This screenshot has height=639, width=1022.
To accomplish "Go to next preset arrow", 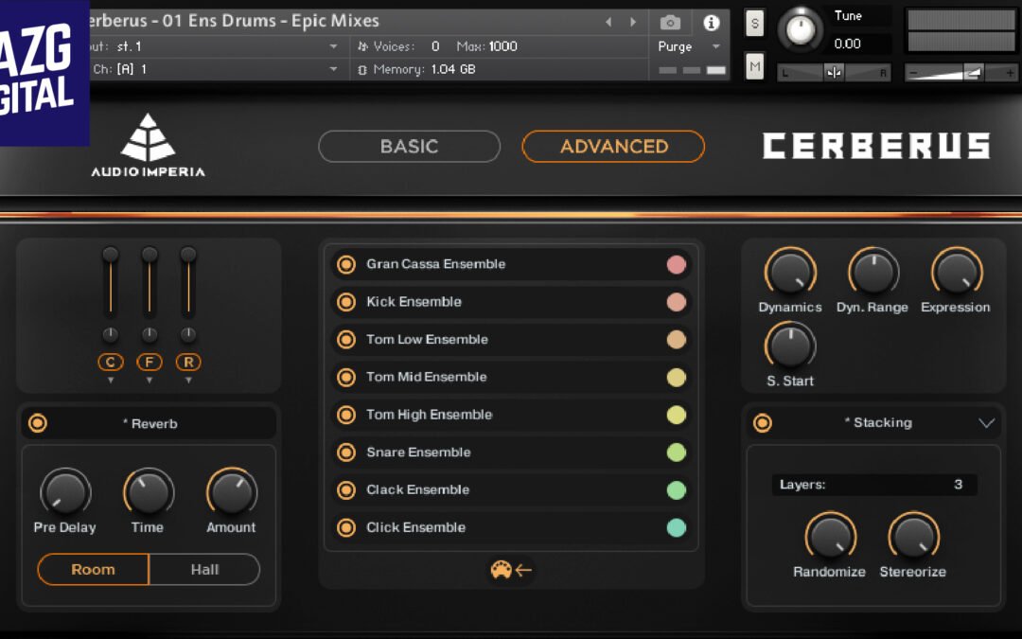I will coord(633,22).
